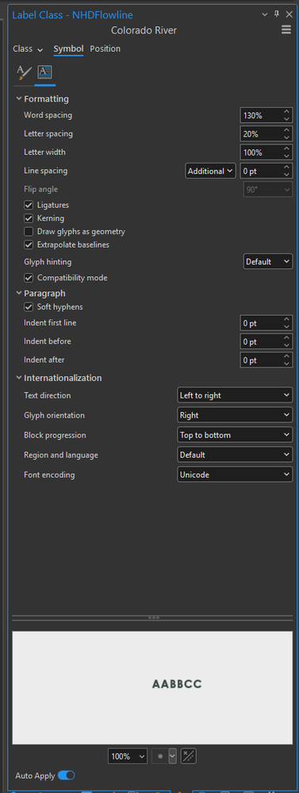Decrease Indent before value
This screenshot has width=299, height=793.
(286, 345)
